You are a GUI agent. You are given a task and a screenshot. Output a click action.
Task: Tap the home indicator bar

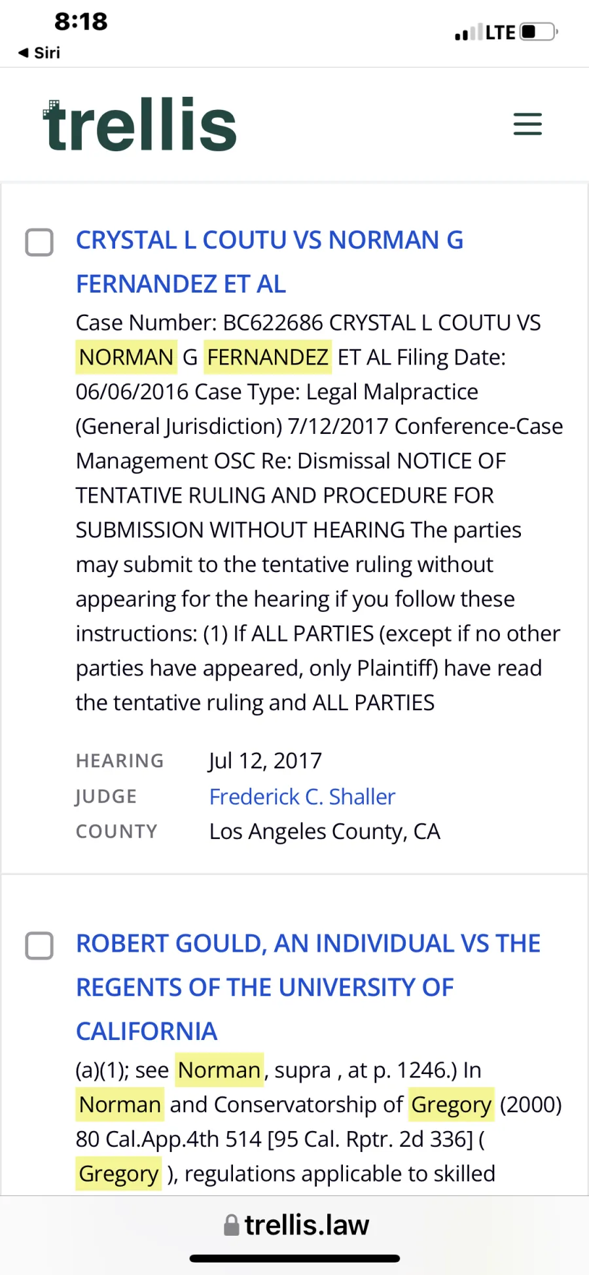[294, 1259]
